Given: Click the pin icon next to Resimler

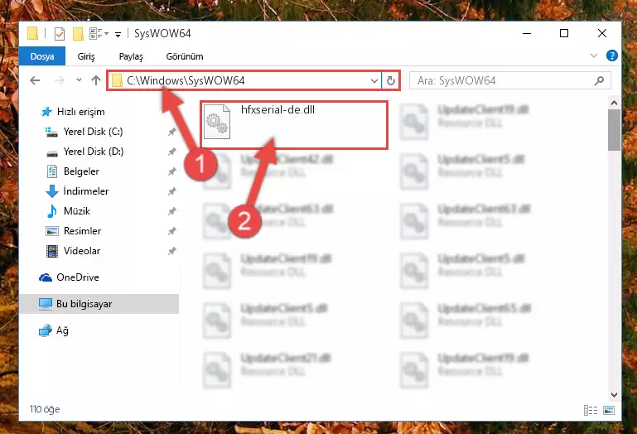Looking at the screenshot, I should point(171,231).
